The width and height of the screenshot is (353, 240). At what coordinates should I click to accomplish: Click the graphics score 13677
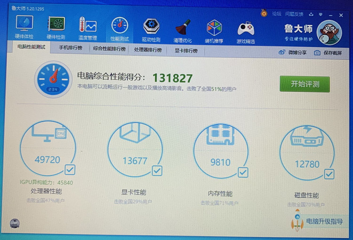click(135, 161)
